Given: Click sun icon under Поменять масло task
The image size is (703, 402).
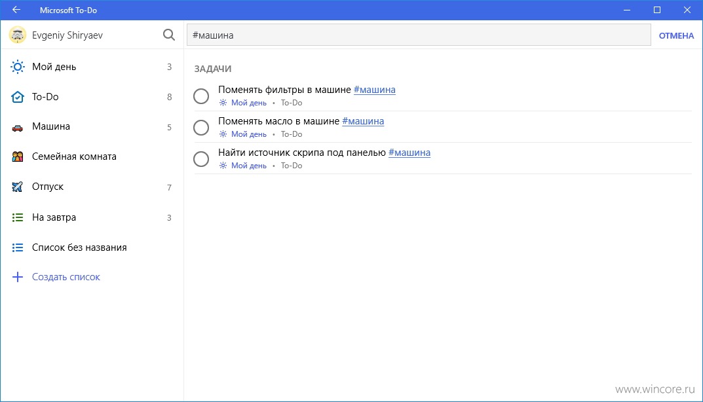Looking at the screenshot, I should [223, 134].
